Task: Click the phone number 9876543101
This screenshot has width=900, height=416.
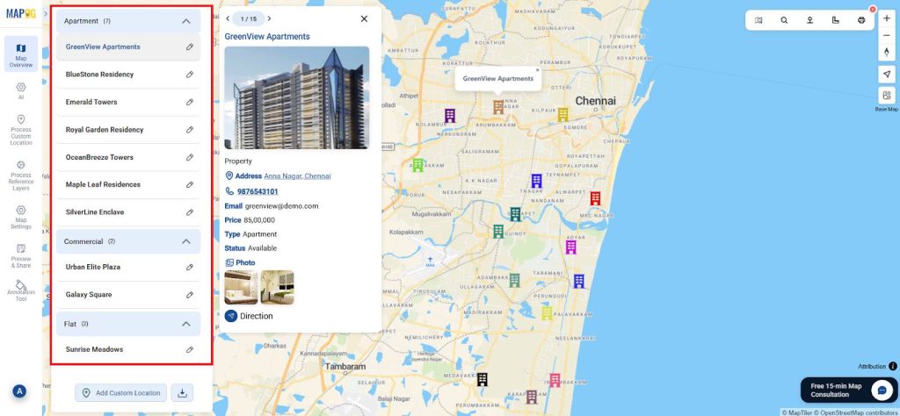Action: pos(258,191)
